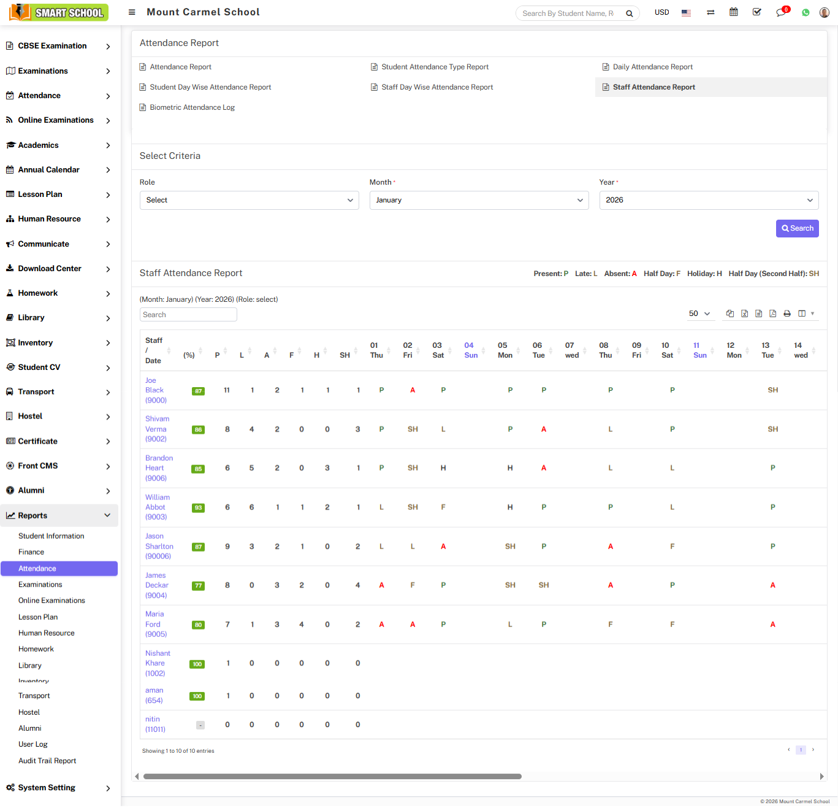Open the column visibility dropdown
838x808 pixels.
(806, 314)
